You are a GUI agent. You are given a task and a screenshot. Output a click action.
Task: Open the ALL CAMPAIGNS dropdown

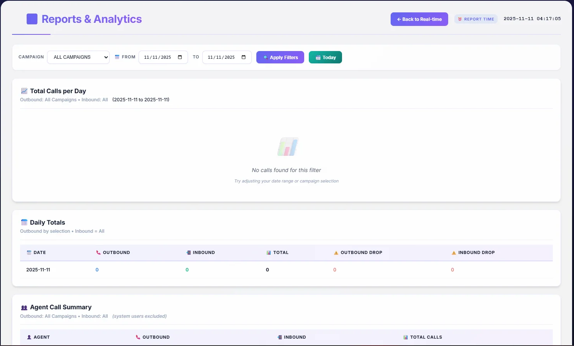tap(78, 57)
